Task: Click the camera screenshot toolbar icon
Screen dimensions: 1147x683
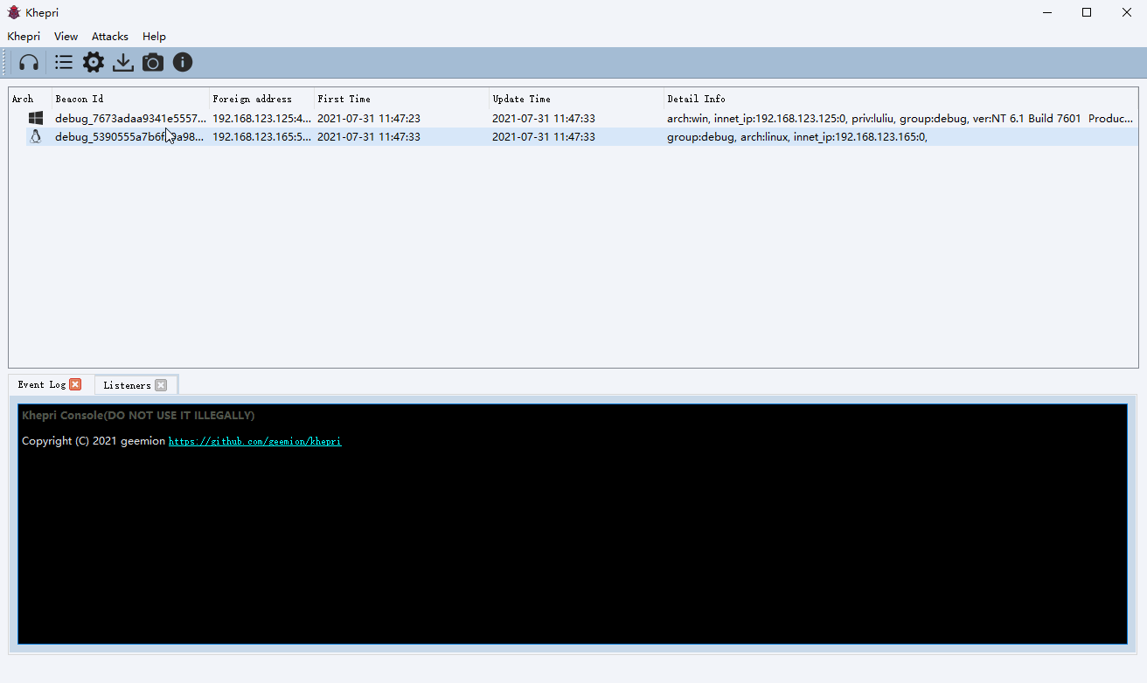Action: [x=153, y=62]
